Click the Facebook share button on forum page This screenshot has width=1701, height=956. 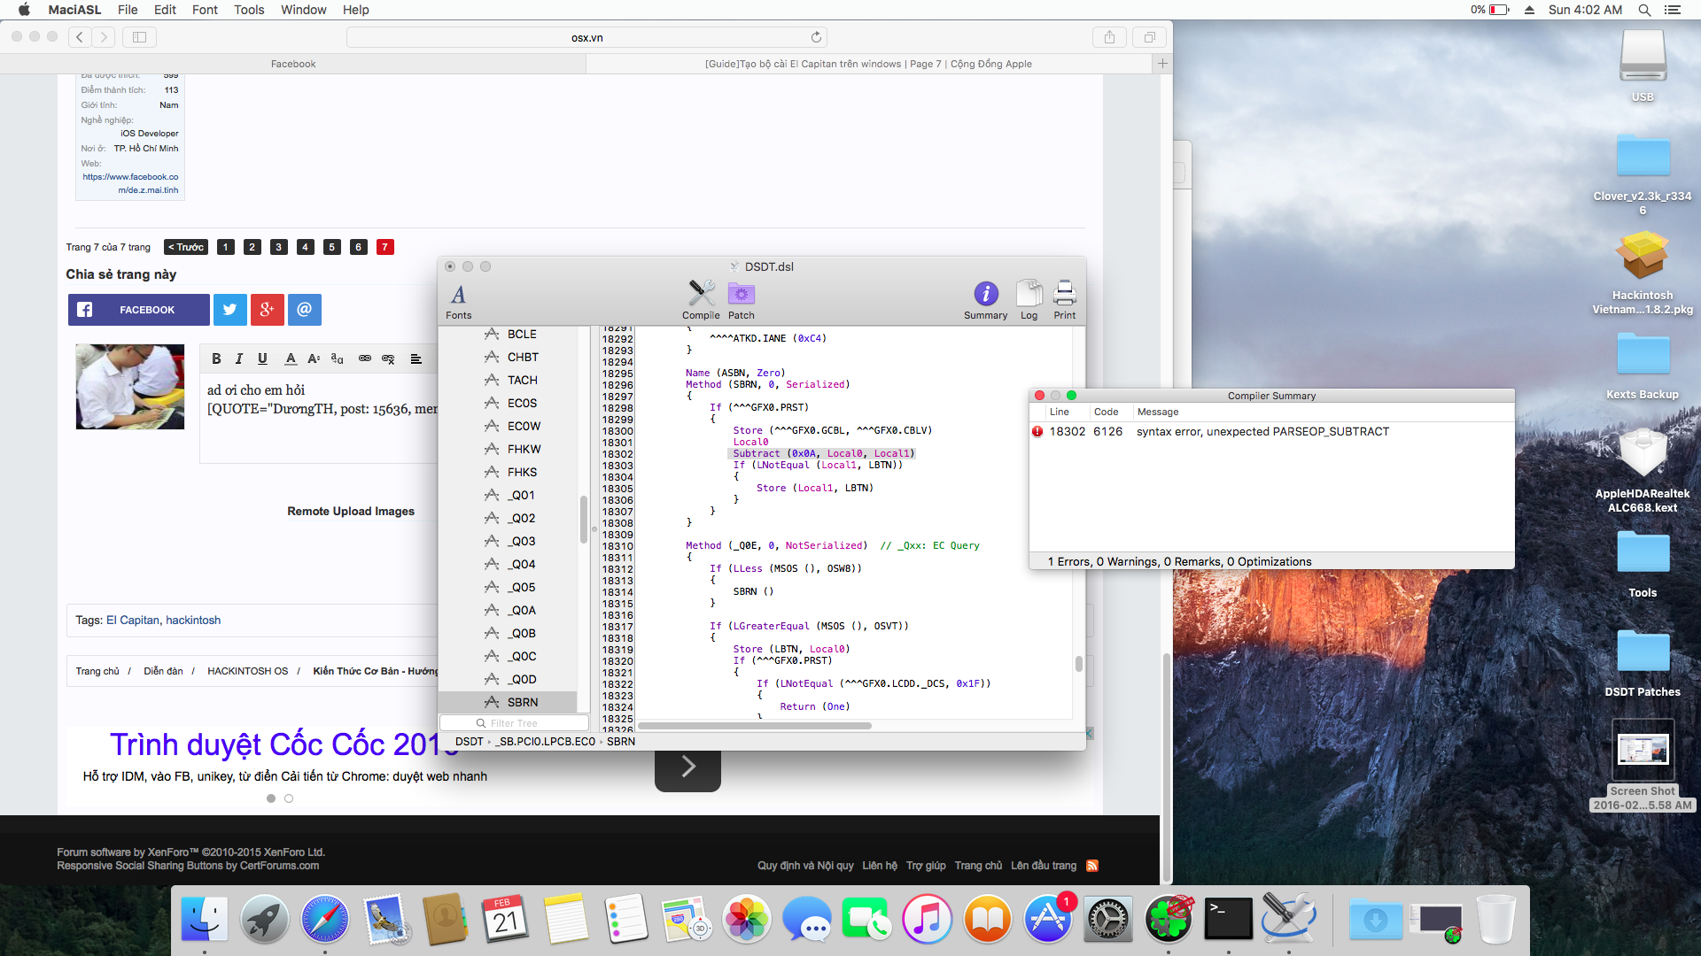[139, 309]
